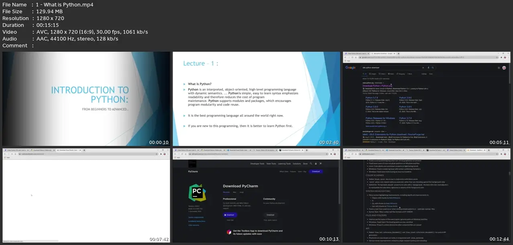Image resolution: width=513 pixels, height=245 pixels.
Task: Click the FILES AND FOLDERS heading in the changelog
Action: click(377, 215)
